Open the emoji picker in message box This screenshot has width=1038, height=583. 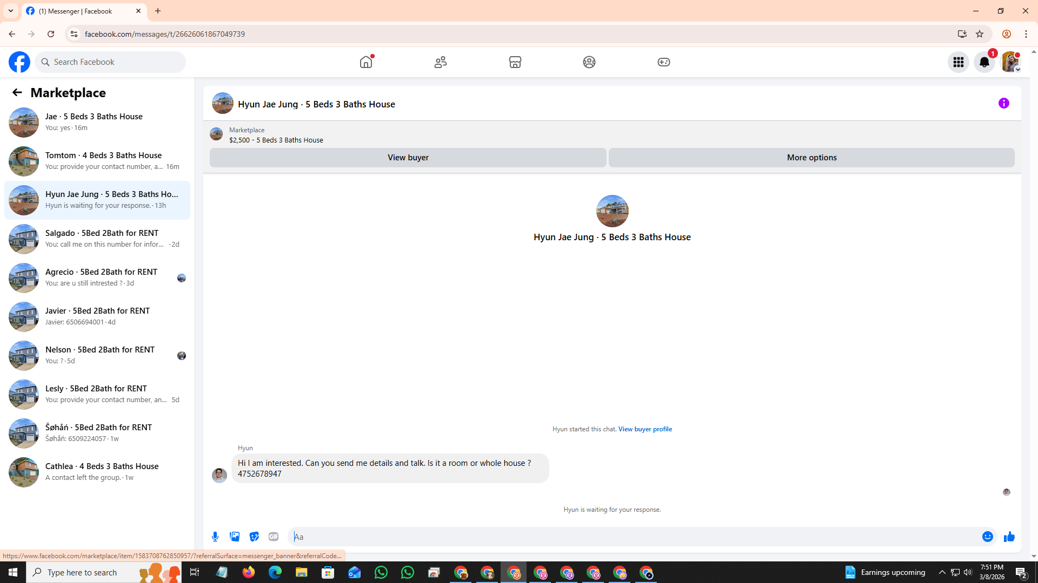coord(987,537)
